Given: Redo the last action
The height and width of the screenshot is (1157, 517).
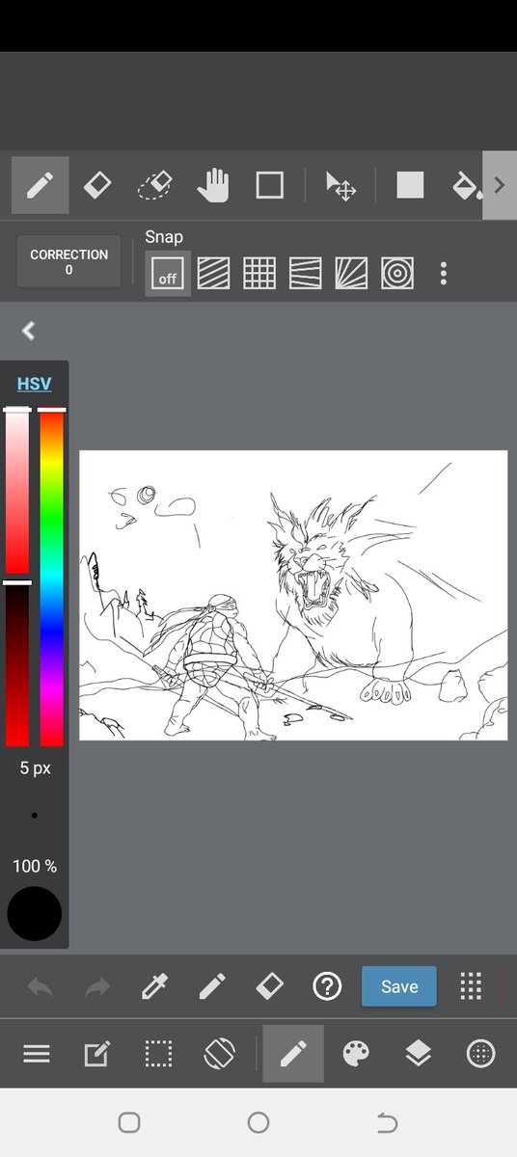Looking at the screenshot, I should click(x=97, y=986).
